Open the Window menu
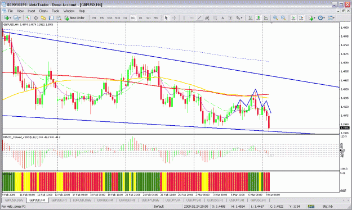352x210 pixels. 69,11
